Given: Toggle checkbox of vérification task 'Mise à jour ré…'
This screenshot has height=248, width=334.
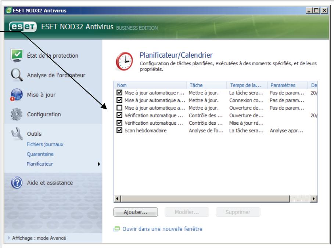Looking at the screenshot, I should click(x=119, y=123).
